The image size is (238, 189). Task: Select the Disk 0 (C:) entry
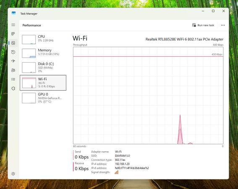pos(43,67)
